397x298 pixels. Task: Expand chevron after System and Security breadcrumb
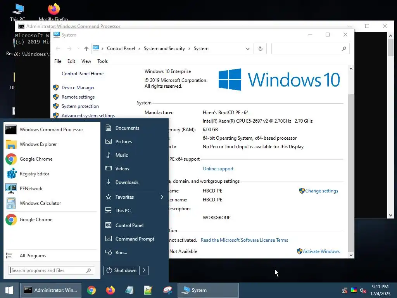click(189, 49)
